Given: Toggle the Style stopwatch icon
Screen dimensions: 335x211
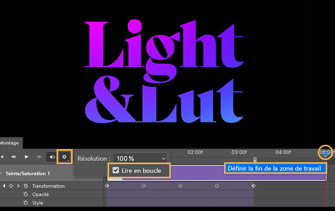Looking at the screenshot, I should pyautogui.click(x=26, y=202).
